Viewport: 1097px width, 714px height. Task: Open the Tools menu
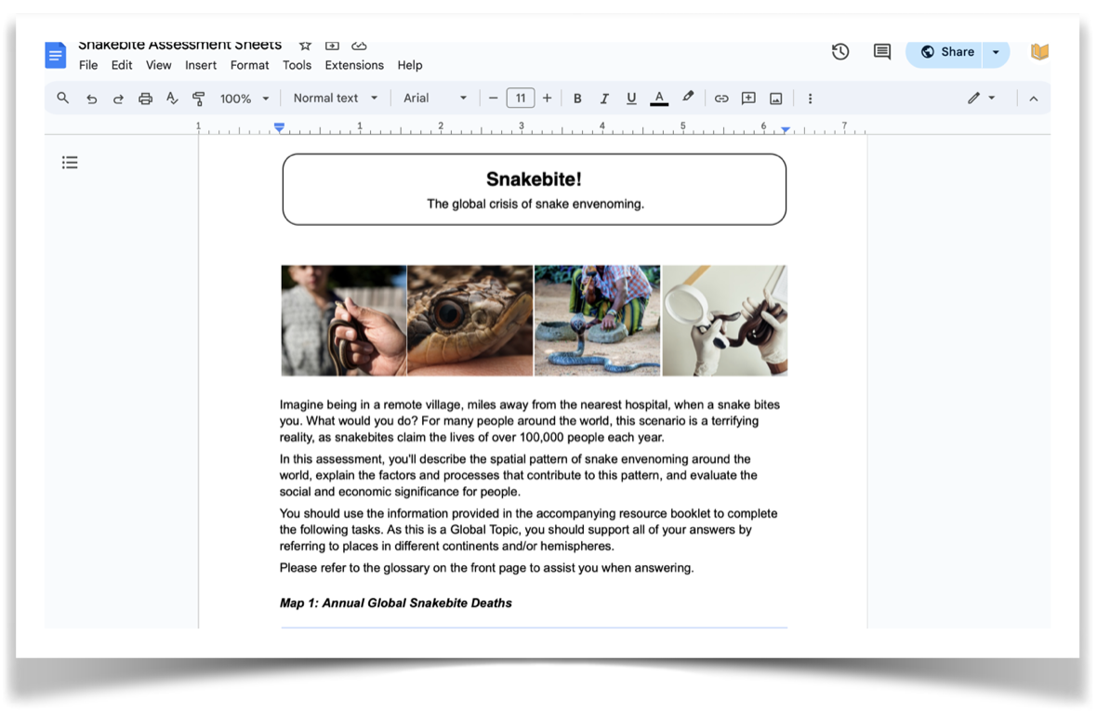pyautogui.click(x=297, y=65)
